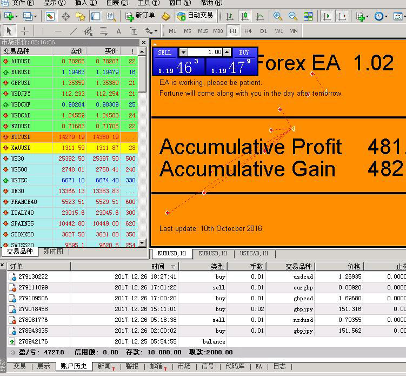
Task: Select the horizontal line drawing tool
Action: pos(58,31)
